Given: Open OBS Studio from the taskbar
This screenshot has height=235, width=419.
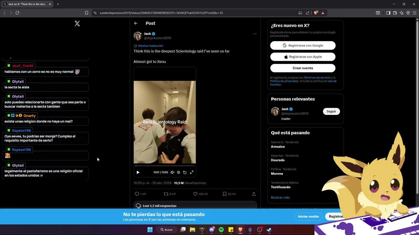Looking at the screenshot, I should [x=260, y=229].
